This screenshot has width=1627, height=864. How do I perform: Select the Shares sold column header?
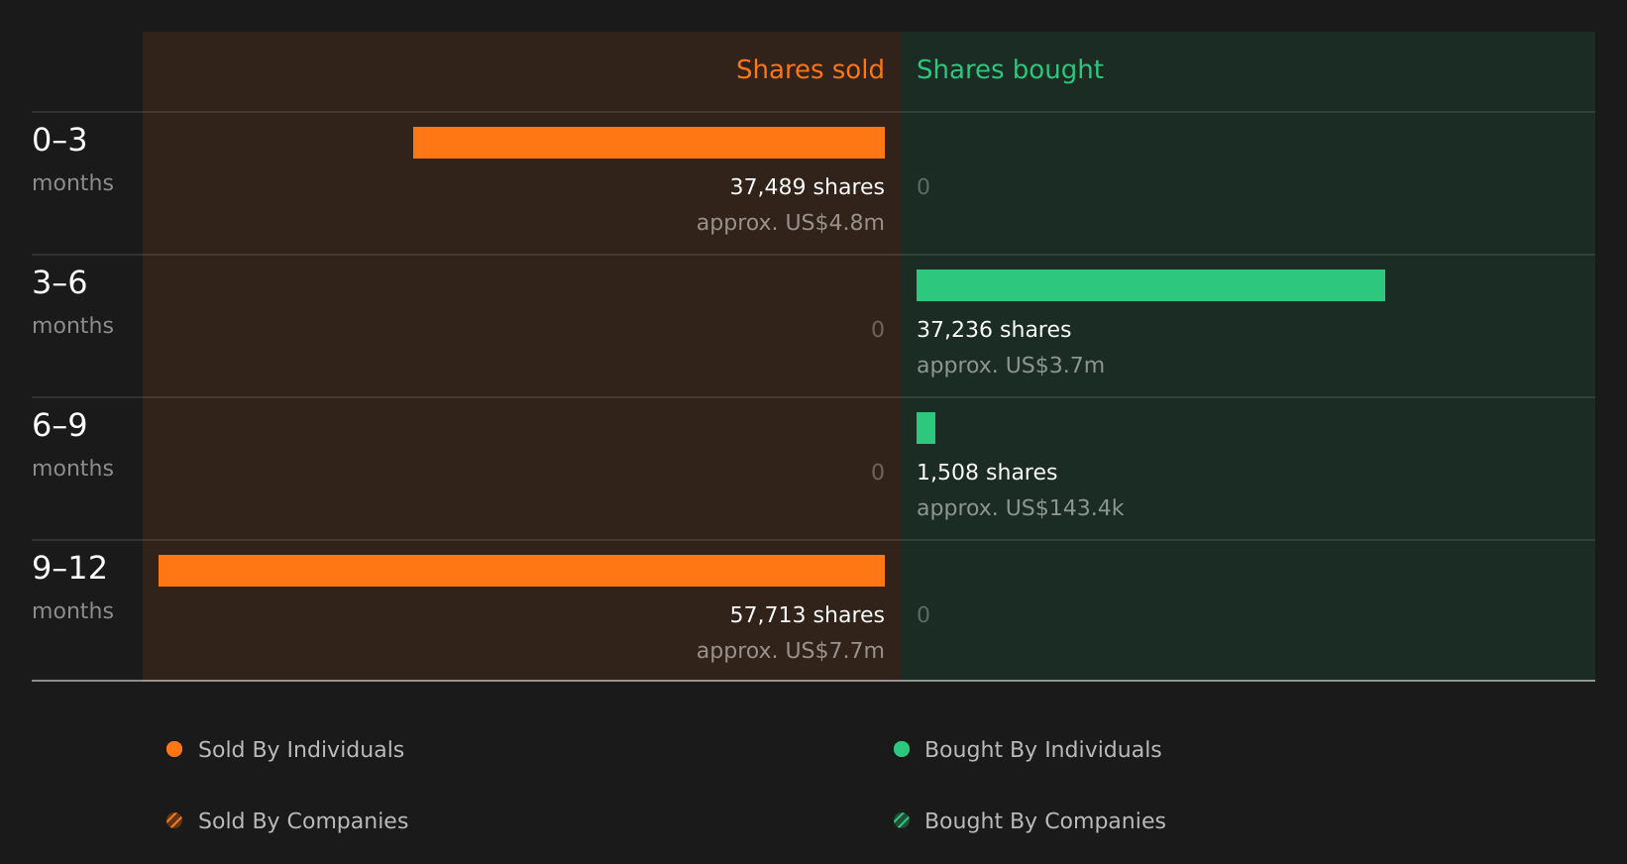point(810,69)
